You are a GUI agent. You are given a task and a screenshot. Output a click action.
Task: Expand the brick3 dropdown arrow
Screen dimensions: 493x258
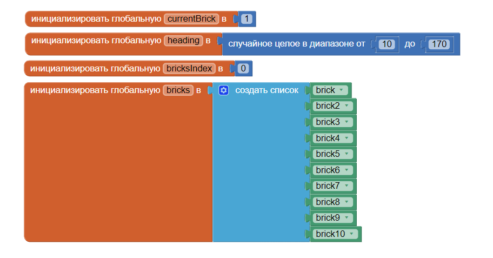(345, 122)
